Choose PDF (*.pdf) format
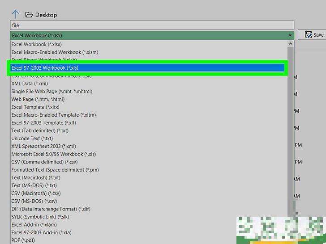Viewport: 326px width, 244px height. tap(23, 240)
